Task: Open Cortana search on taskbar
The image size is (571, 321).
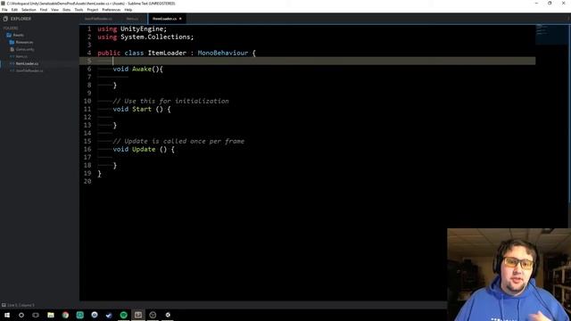Action: coord(21,315)
